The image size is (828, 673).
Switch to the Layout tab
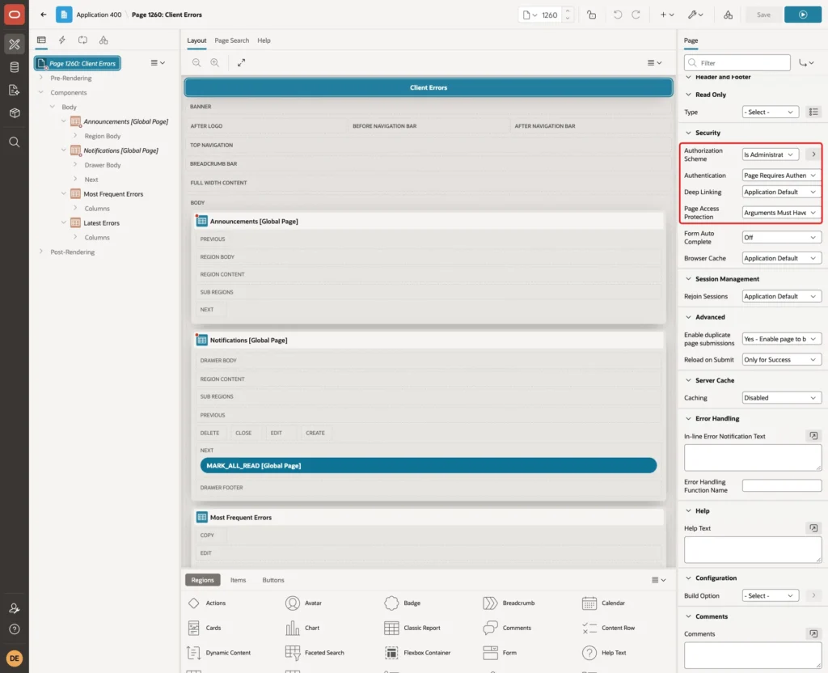[196, 40]
